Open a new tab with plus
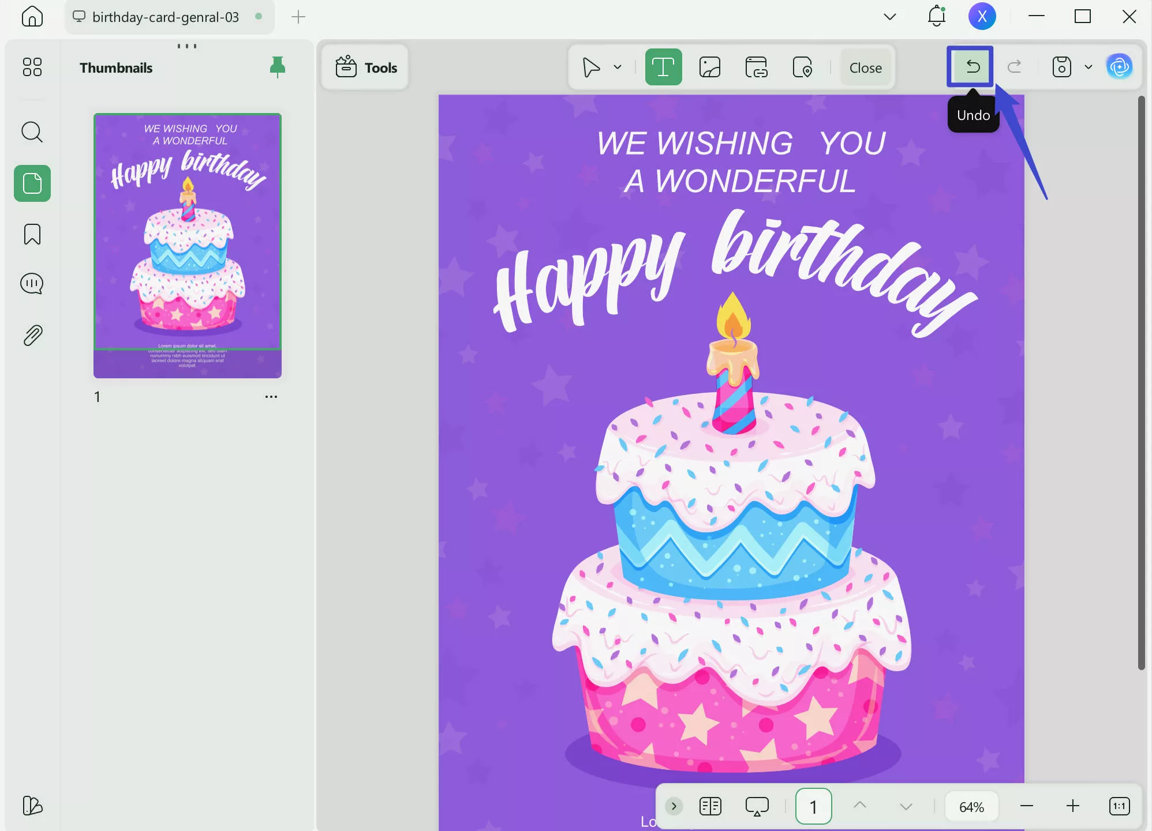 coord(298,17)
